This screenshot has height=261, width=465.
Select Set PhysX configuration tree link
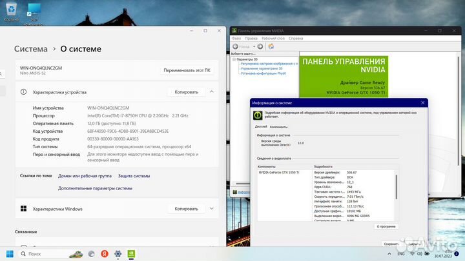[x=263, y=73]
